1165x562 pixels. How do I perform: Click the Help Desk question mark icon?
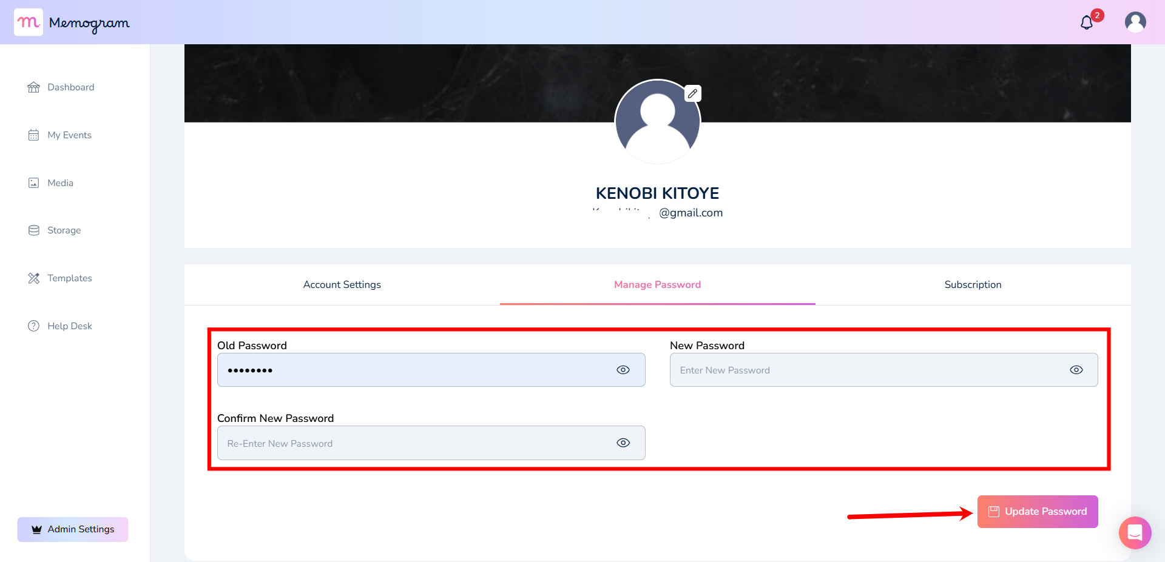click(x=34, y=326)
